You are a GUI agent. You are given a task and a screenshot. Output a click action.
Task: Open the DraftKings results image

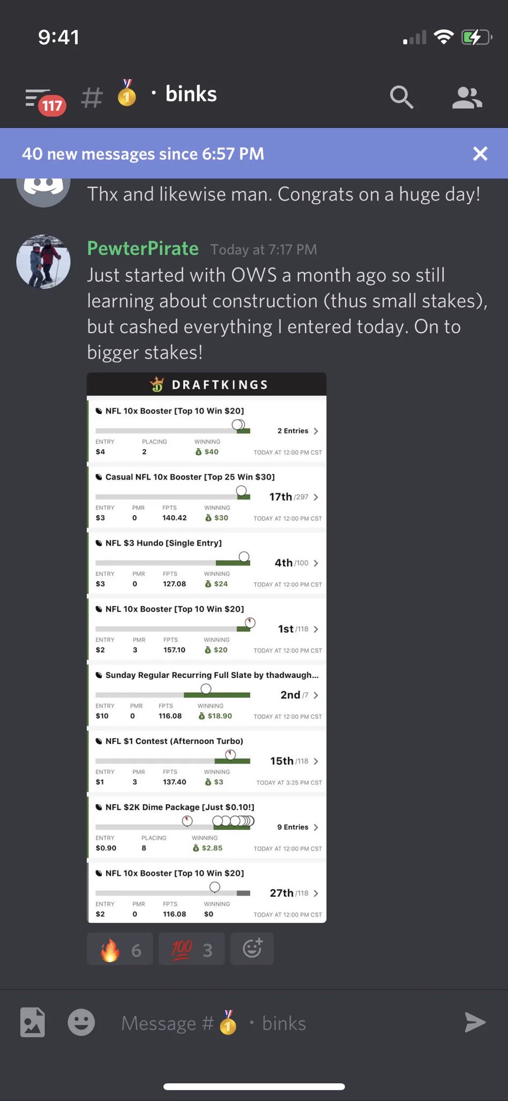[207, 648]
